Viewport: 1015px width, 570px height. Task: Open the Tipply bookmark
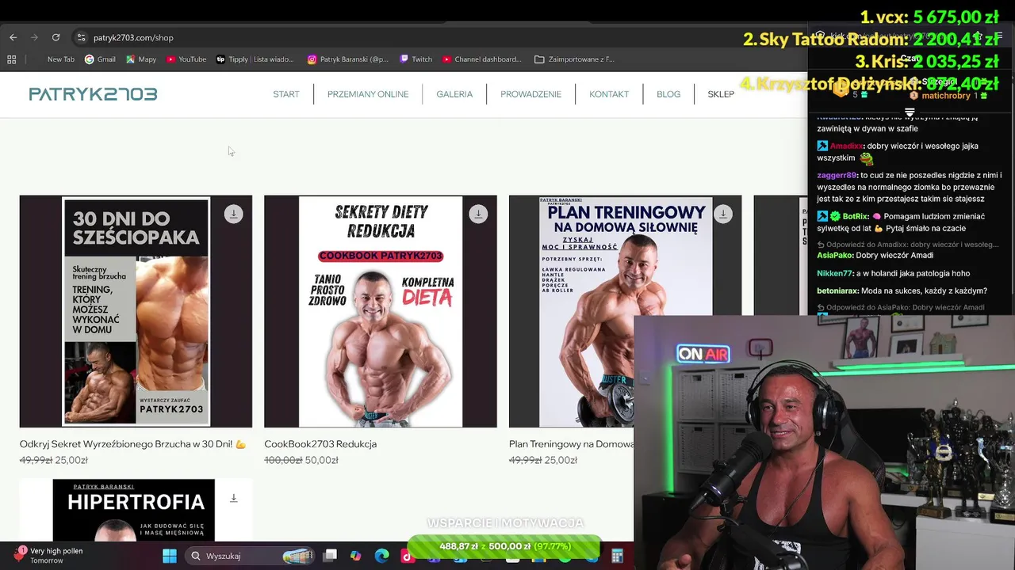[255, 59]
